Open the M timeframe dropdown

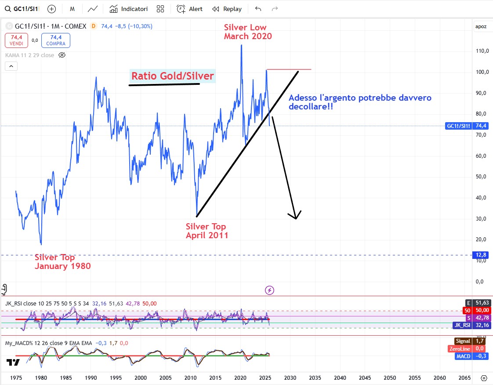click(x=72, y=9)
